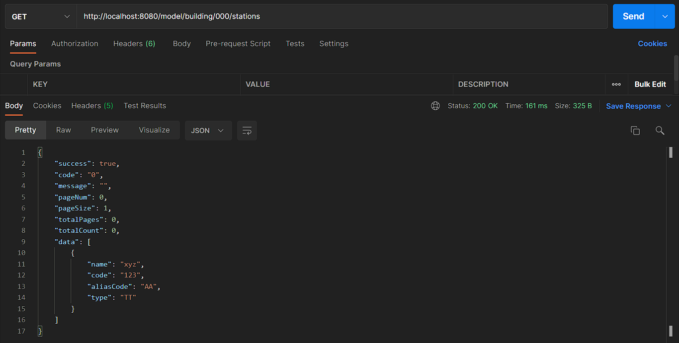Open the network information globe icon
The image size is (679, 343).
click(435, 106)
